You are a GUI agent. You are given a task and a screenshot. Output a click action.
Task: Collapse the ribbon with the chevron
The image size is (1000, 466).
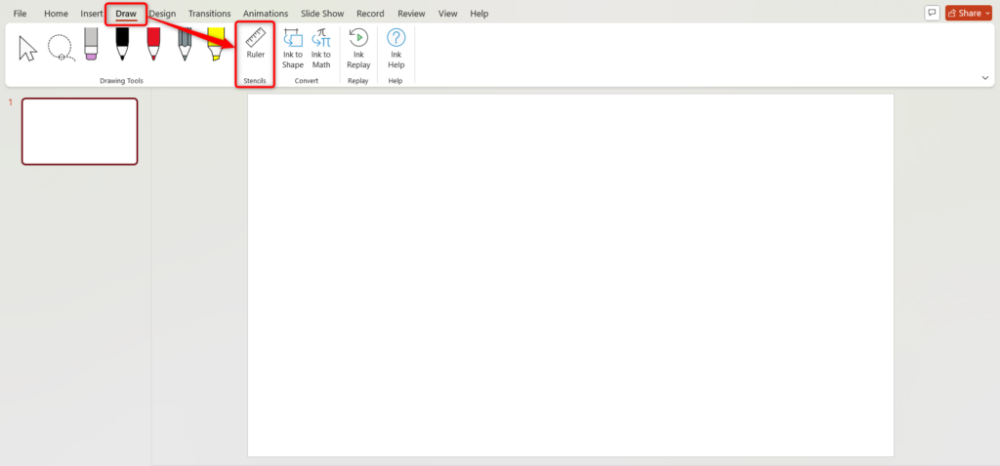click(x=984, y=77)
